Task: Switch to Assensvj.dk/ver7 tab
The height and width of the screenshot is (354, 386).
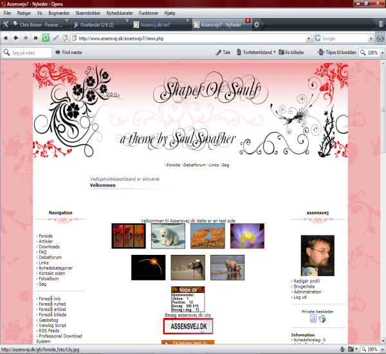Action: [x=161, y=24]
